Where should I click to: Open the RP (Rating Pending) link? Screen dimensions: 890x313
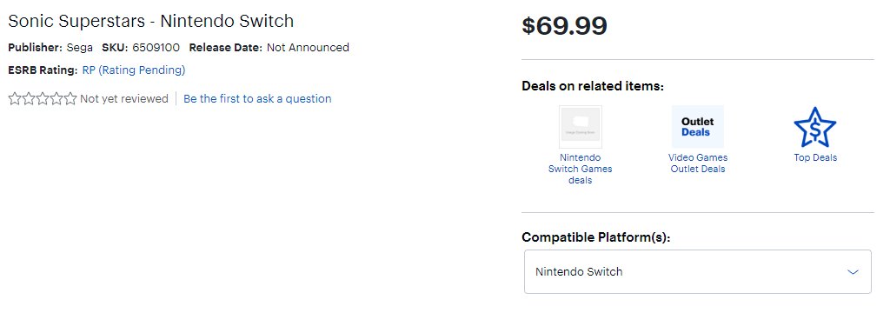coord(134,70)
